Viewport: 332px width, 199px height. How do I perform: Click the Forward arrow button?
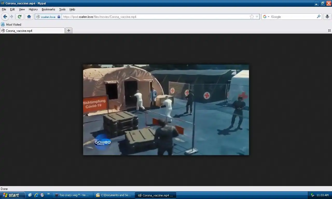pyautogui.click(x=12, y=17)
